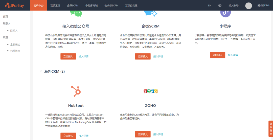Open 接入详情 for 接入微信公众号

coord(84,57)
